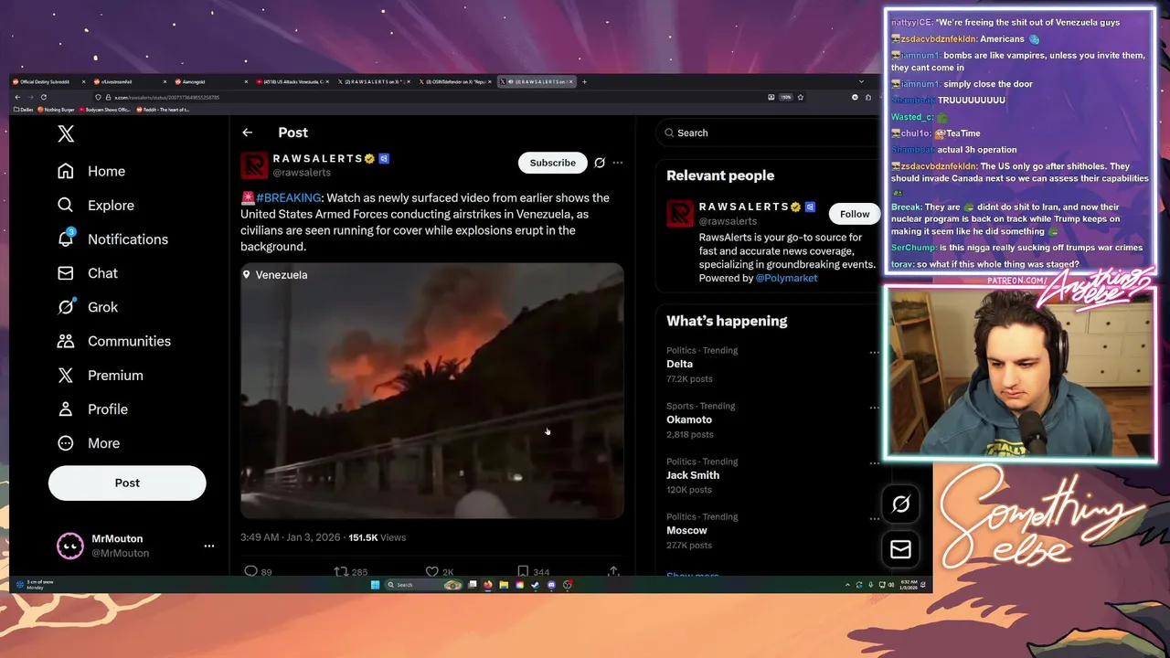Open Firefox from the taskbar

487,585
